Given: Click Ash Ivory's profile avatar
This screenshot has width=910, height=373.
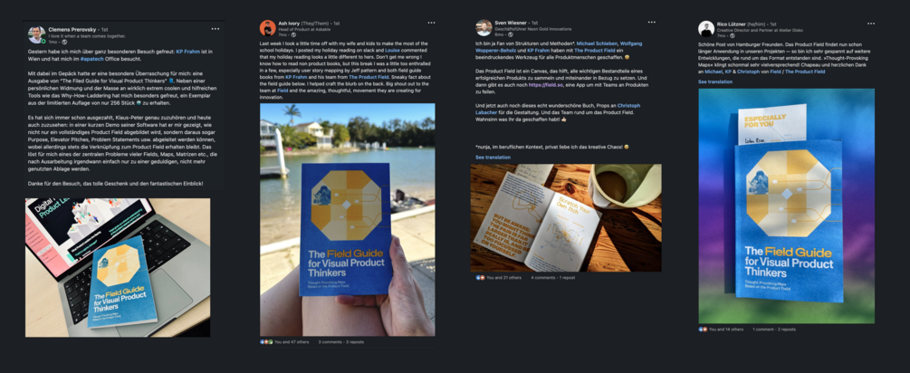Looking at the screenshot, I should (x=267, y=28).
